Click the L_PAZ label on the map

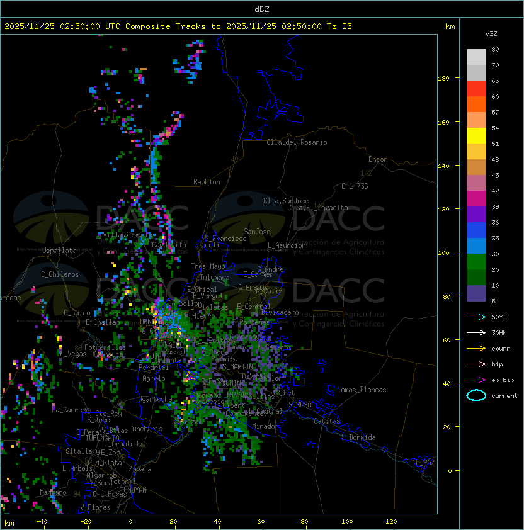pos(425,463)
